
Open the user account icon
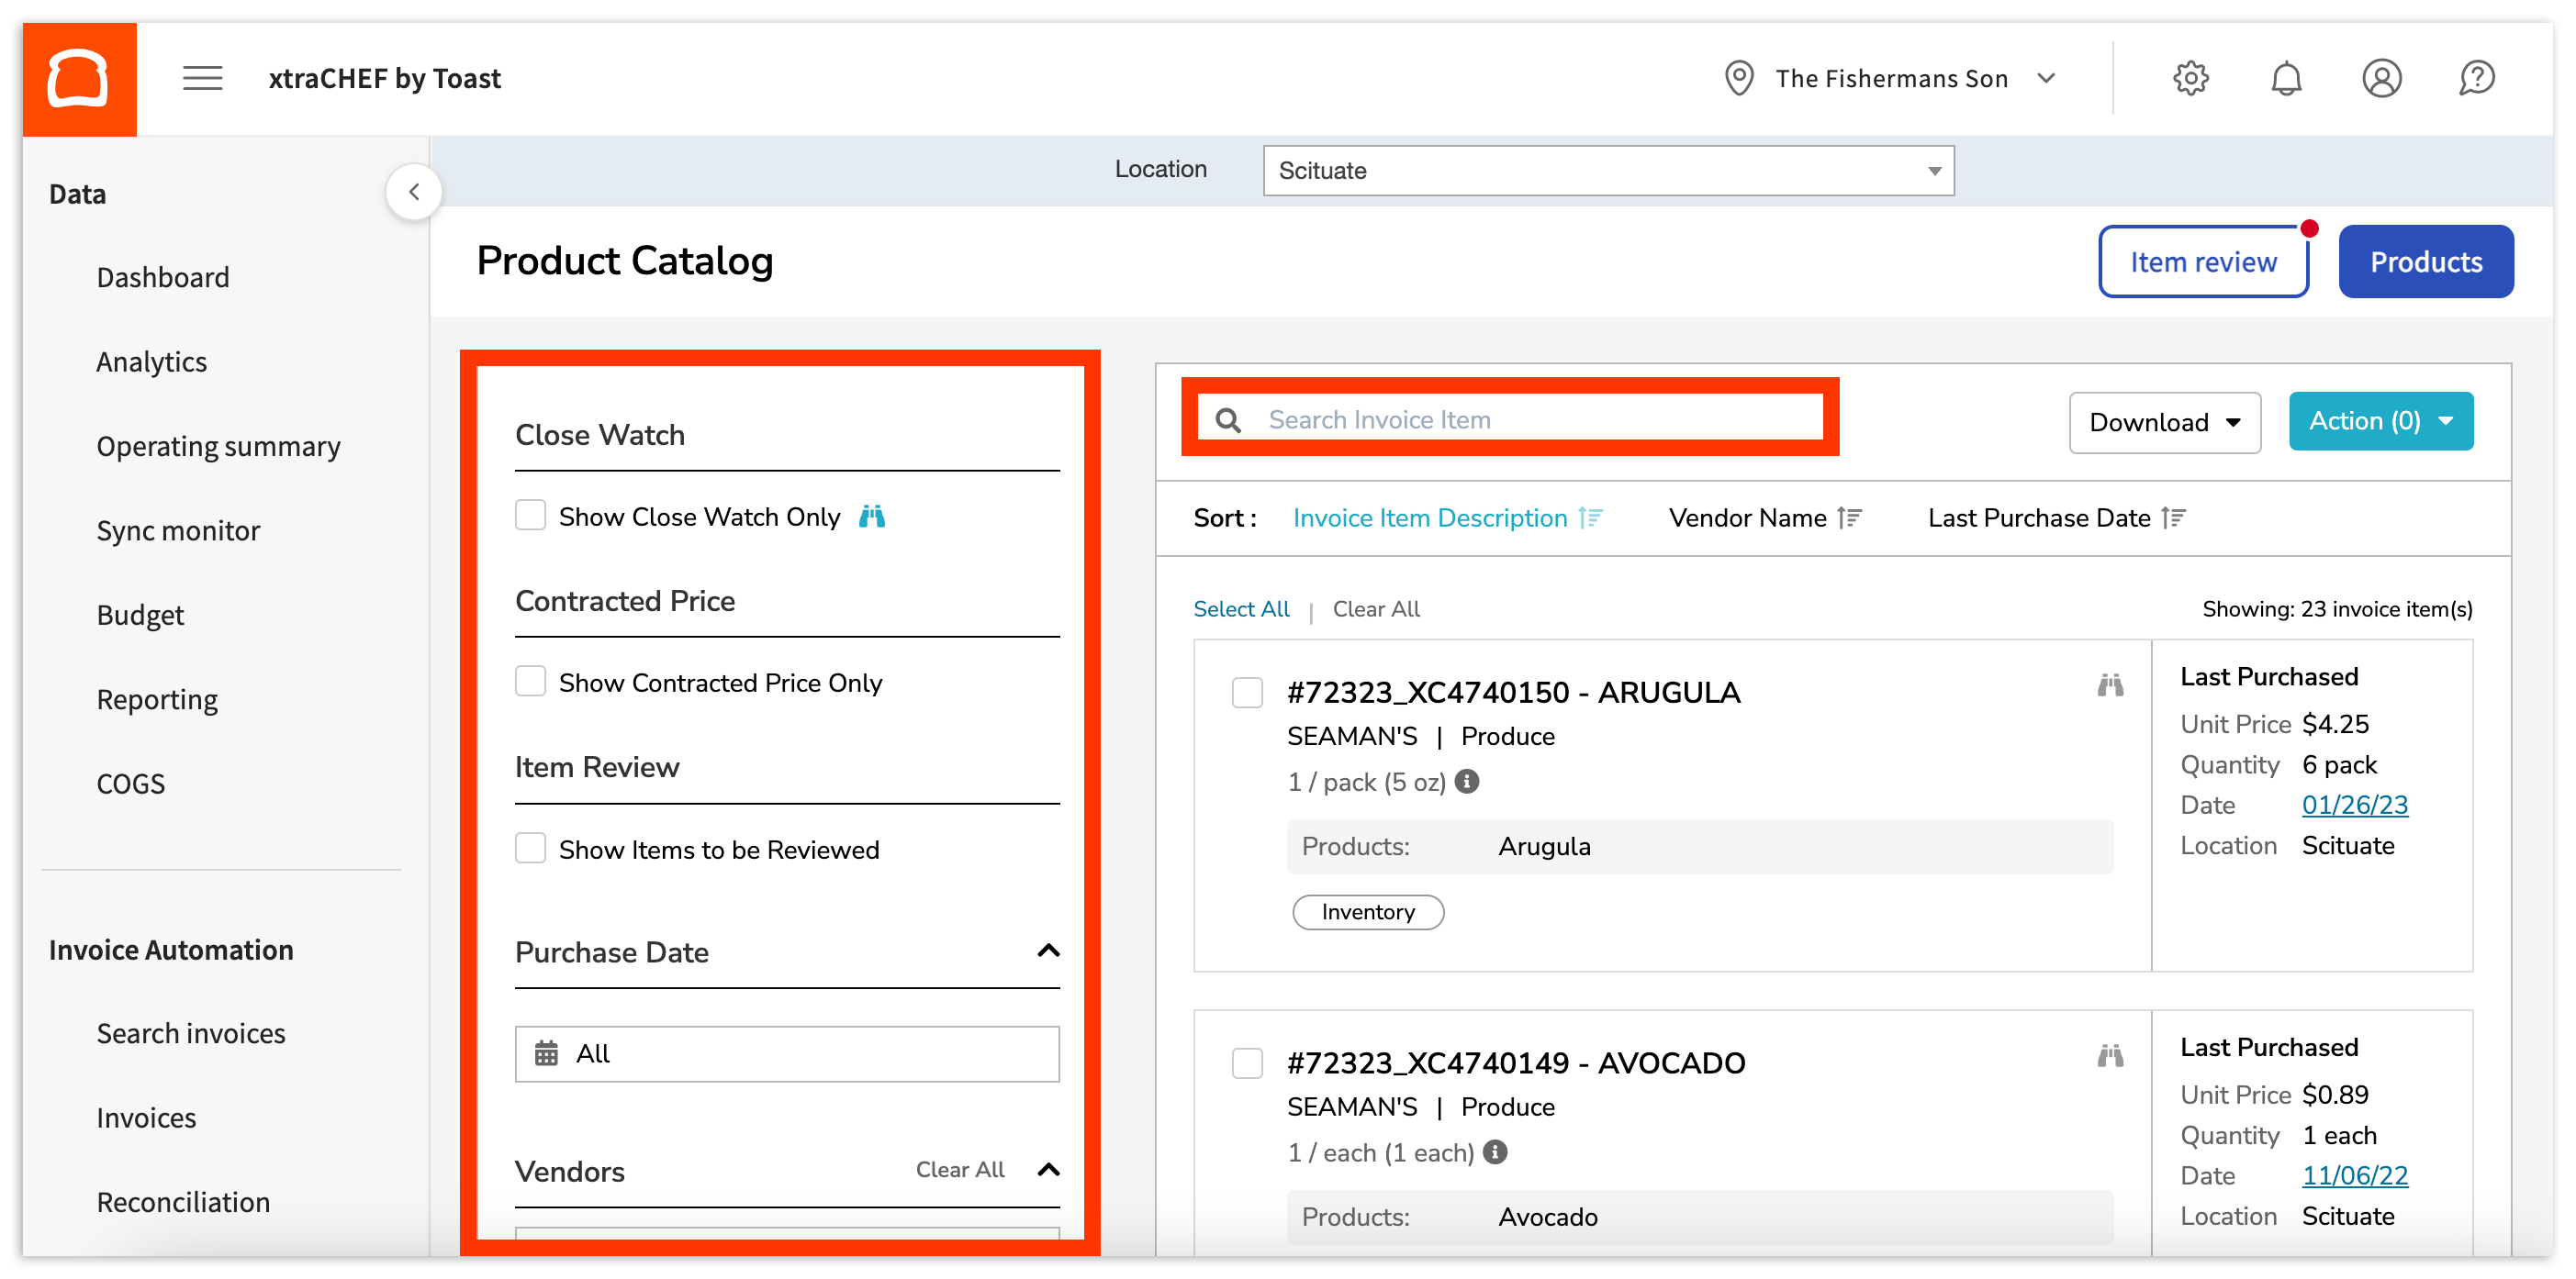click(2382, 78)
